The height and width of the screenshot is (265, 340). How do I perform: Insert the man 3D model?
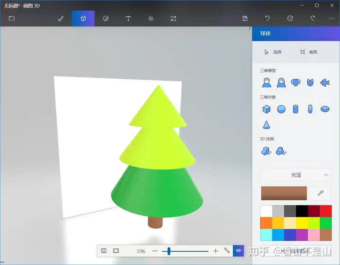tap(266, 83)
